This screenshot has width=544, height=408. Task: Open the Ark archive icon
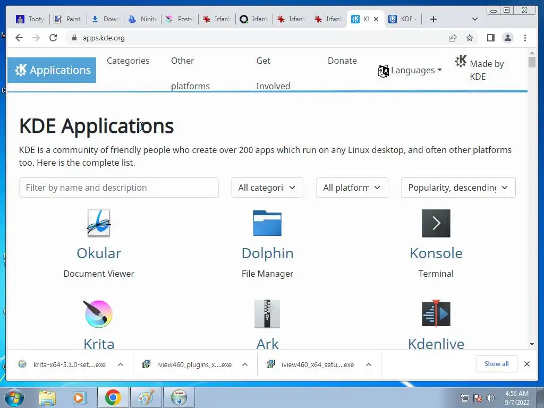pyautogui.click(x=267, y=314)
